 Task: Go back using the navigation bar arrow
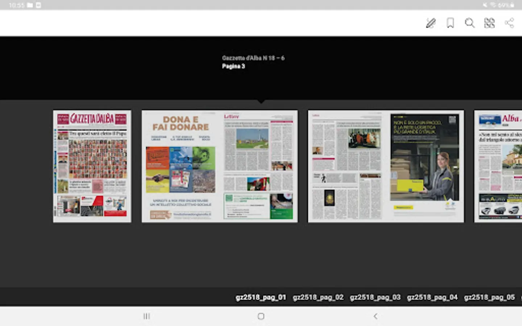(x=375, y=316)
